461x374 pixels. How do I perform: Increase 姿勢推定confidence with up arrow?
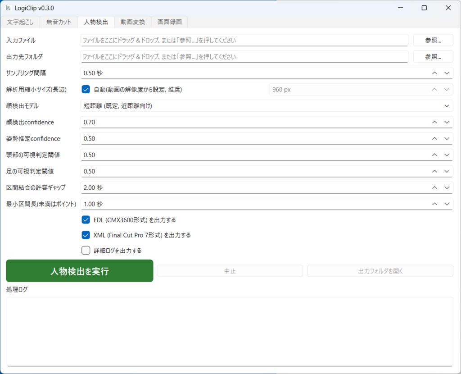[x=434, y=139]
